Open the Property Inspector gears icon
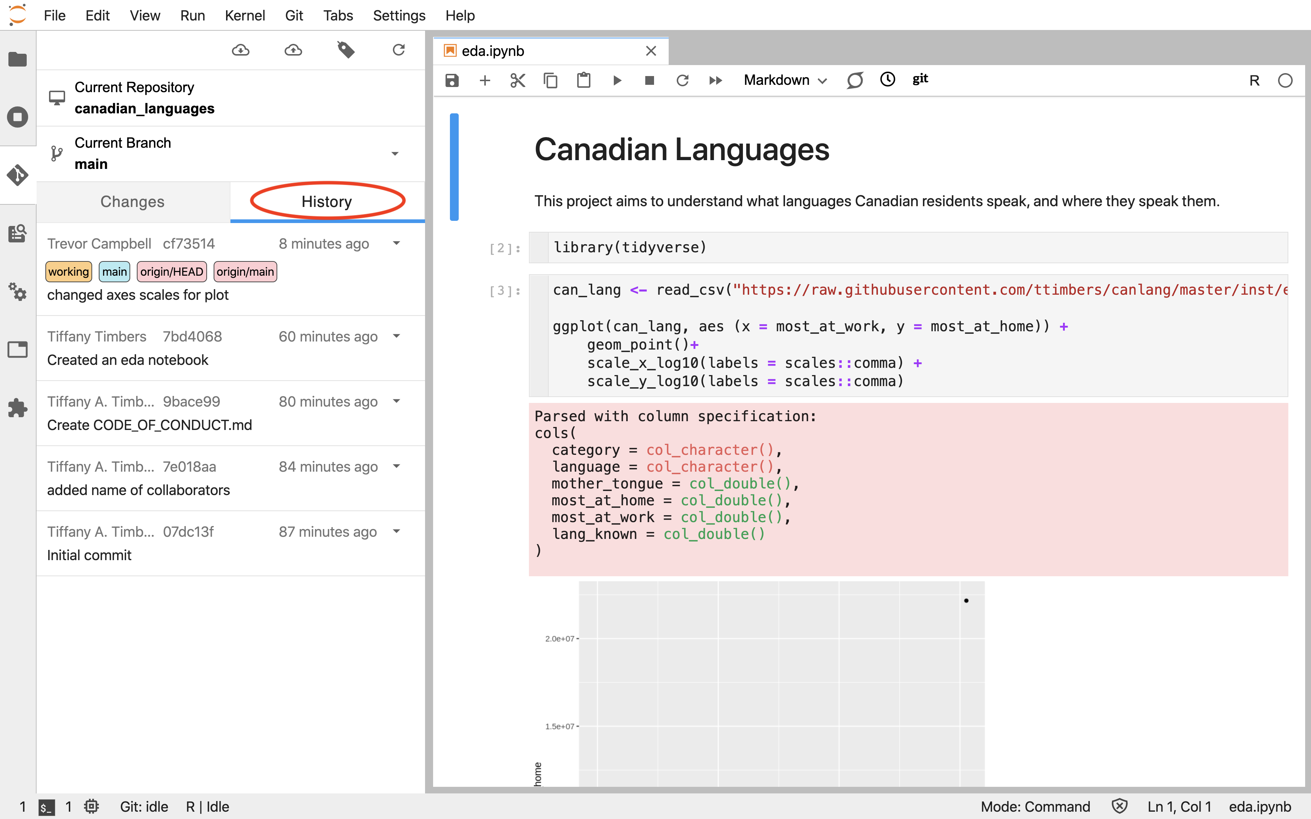Image resolution: width=1311 pixels, height=819 pixels. point(17,291)
